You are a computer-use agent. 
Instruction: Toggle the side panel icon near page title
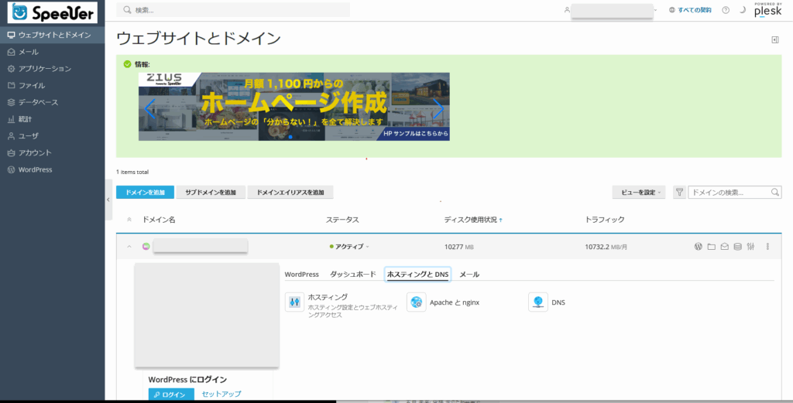[x=774, y=40]
